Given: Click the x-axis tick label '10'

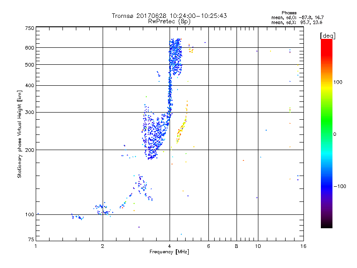Looking at the screenshot, I should tap(258, 246).
